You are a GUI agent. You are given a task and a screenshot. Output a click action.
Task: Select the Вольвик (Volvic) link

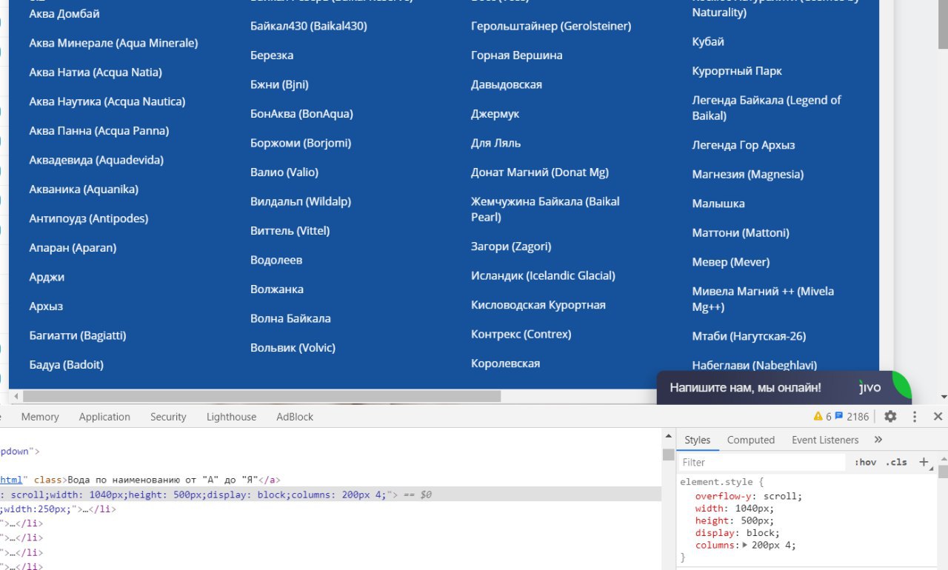pyautogui.click(x=293, y=348)
